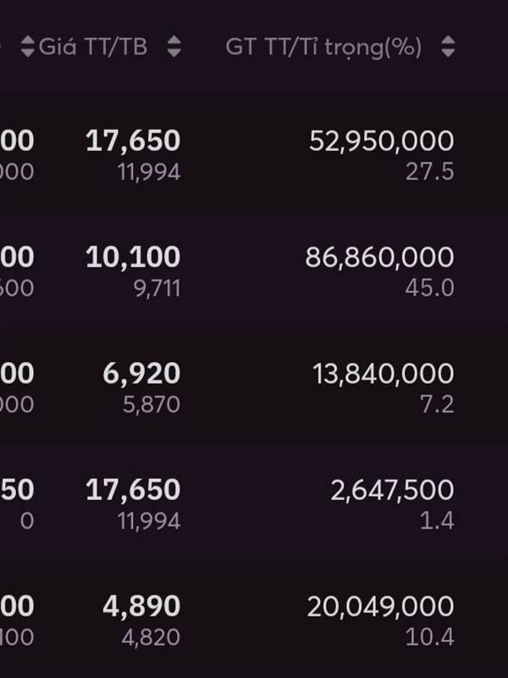Image resolution: width=508 pixels, height=678 pixels.
Task: Click the 9,711 average price
Action: pyautogui.click(x=157, y=288)
